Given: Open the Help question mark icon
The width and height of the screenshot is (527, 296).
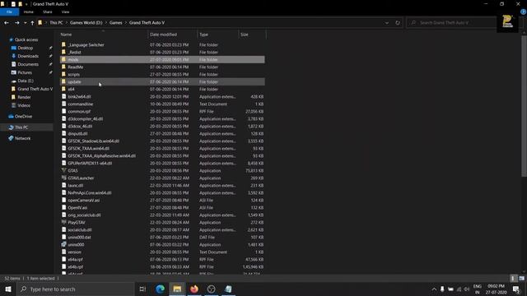Looking at the screenshot, I should click(x=523, y=12).
